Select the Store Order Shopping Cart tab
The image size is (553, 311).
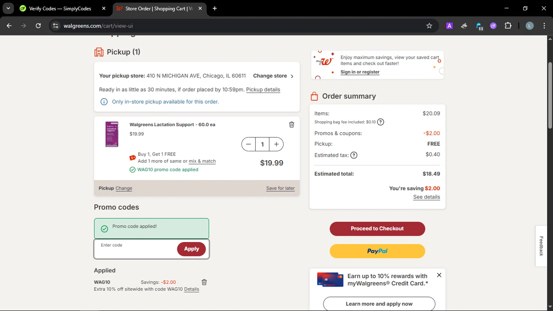(x=159, y=8)
